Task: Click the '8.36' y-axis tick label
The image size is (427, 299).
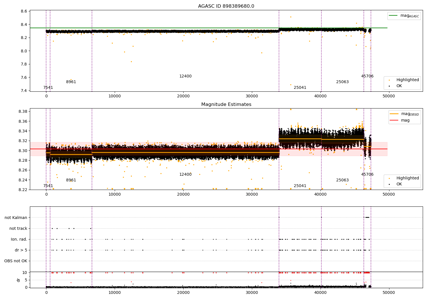Action: click(x=23, y=121)
